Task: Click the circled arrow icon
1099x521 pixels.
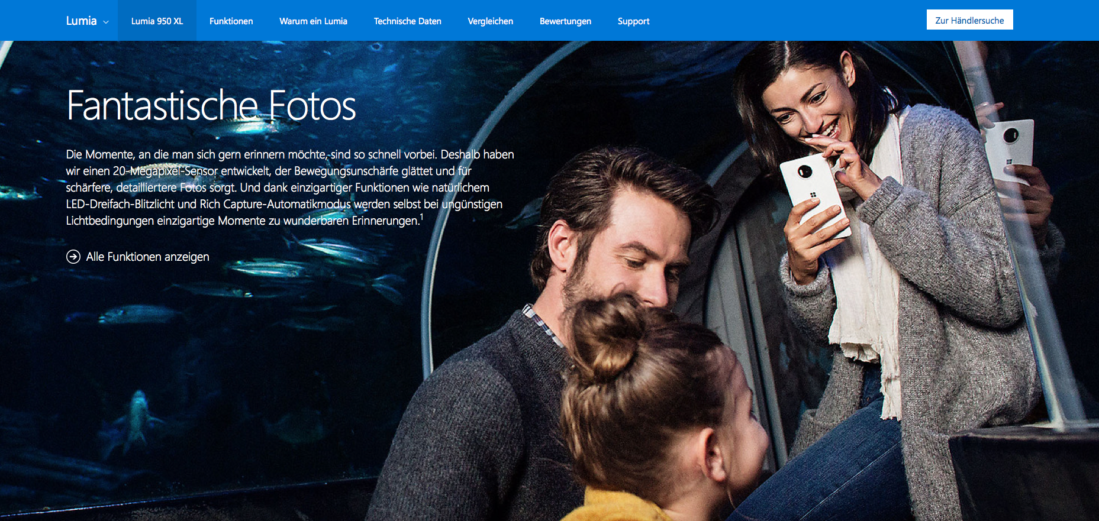Action: pyautogui.click(x=73, y=257)
